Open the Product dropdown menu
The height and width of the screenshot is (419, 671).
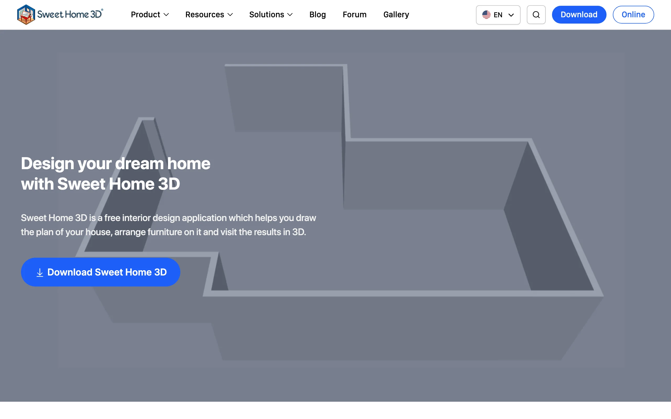150,14
